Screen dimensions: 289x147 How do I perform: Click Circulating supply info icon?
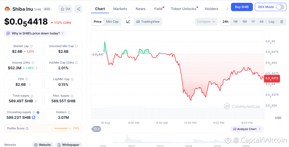34,112
